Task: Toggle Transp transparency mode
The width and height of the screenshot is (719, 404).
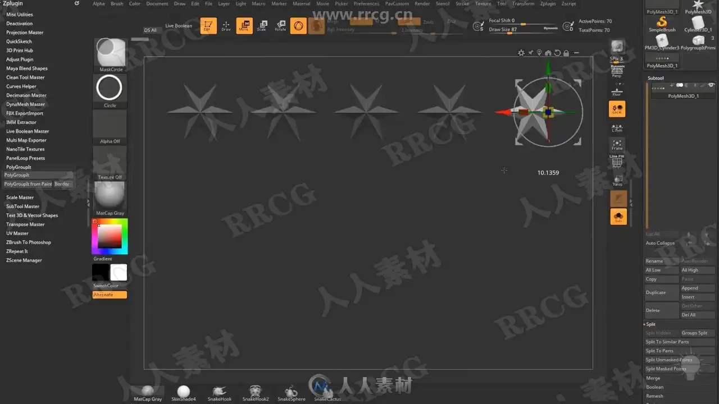Action: coord(617,180)
